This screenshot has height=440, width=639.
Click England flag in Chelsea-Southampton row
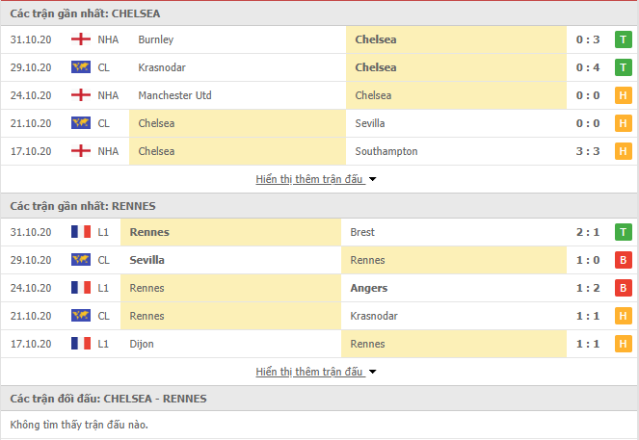coord(81,151)
